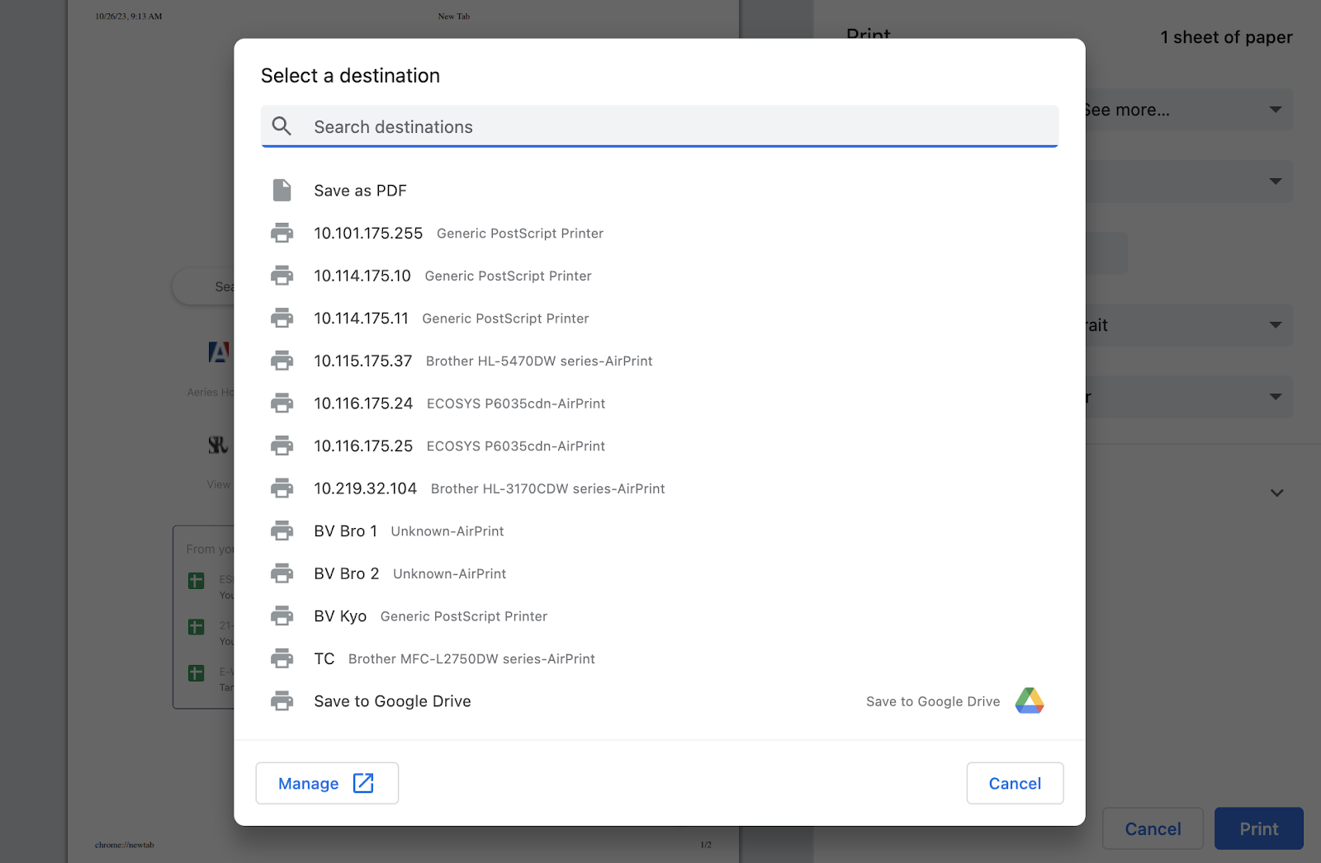The height and width of the screenshot is (863, 1321).
Task: Focus the Search destinations field
Action: click(660, 126)
